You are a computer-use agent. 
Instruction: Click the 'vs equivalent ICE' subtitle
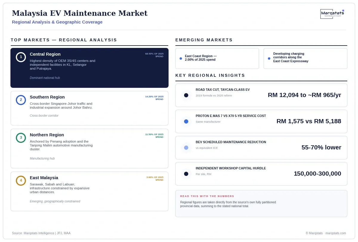(x=207, y=148)
